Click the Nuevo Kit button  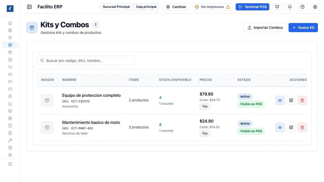(303, 28)
